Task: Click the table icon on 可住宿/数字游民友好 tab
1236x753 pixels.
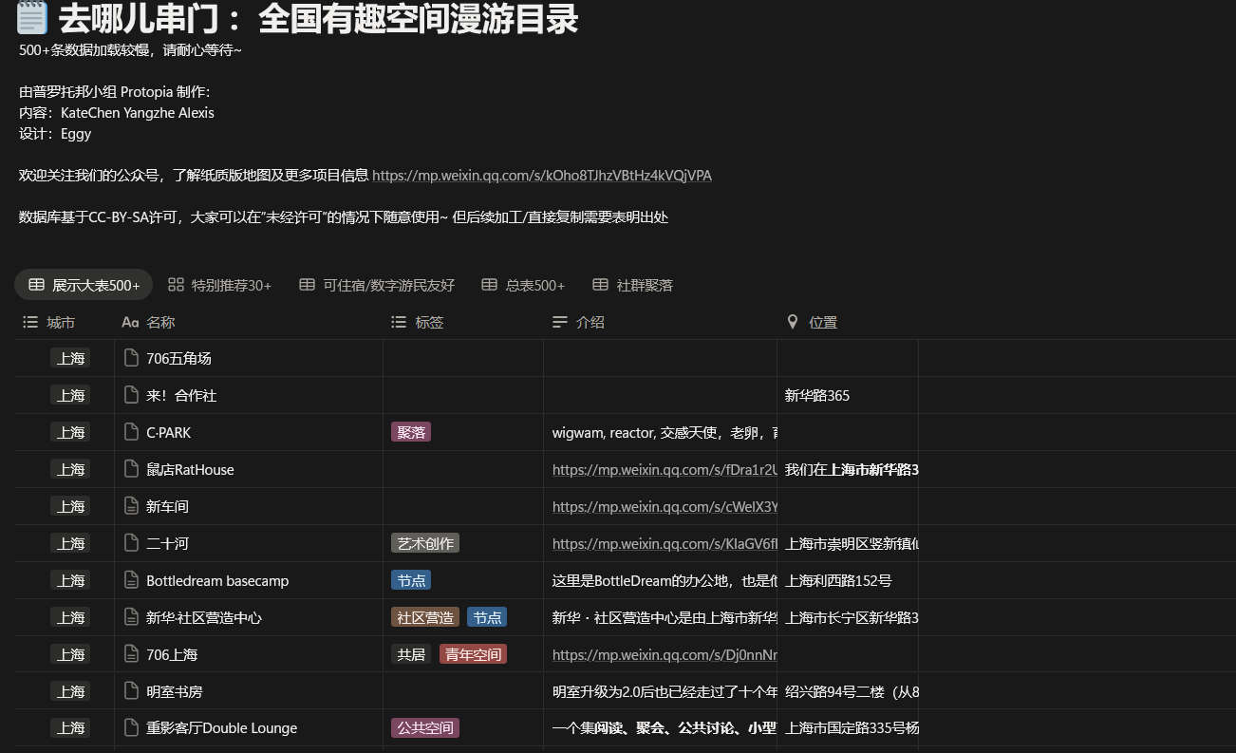Action: [x=307, y=285]
